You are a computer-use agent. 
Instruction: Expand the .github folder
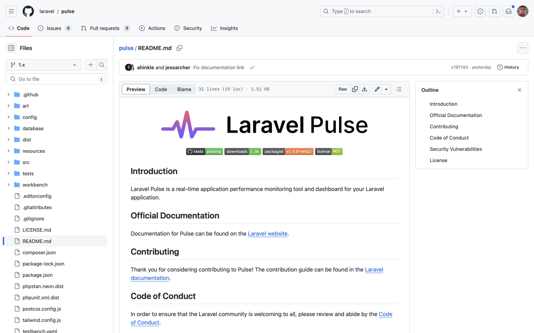(x=8, y=95)
